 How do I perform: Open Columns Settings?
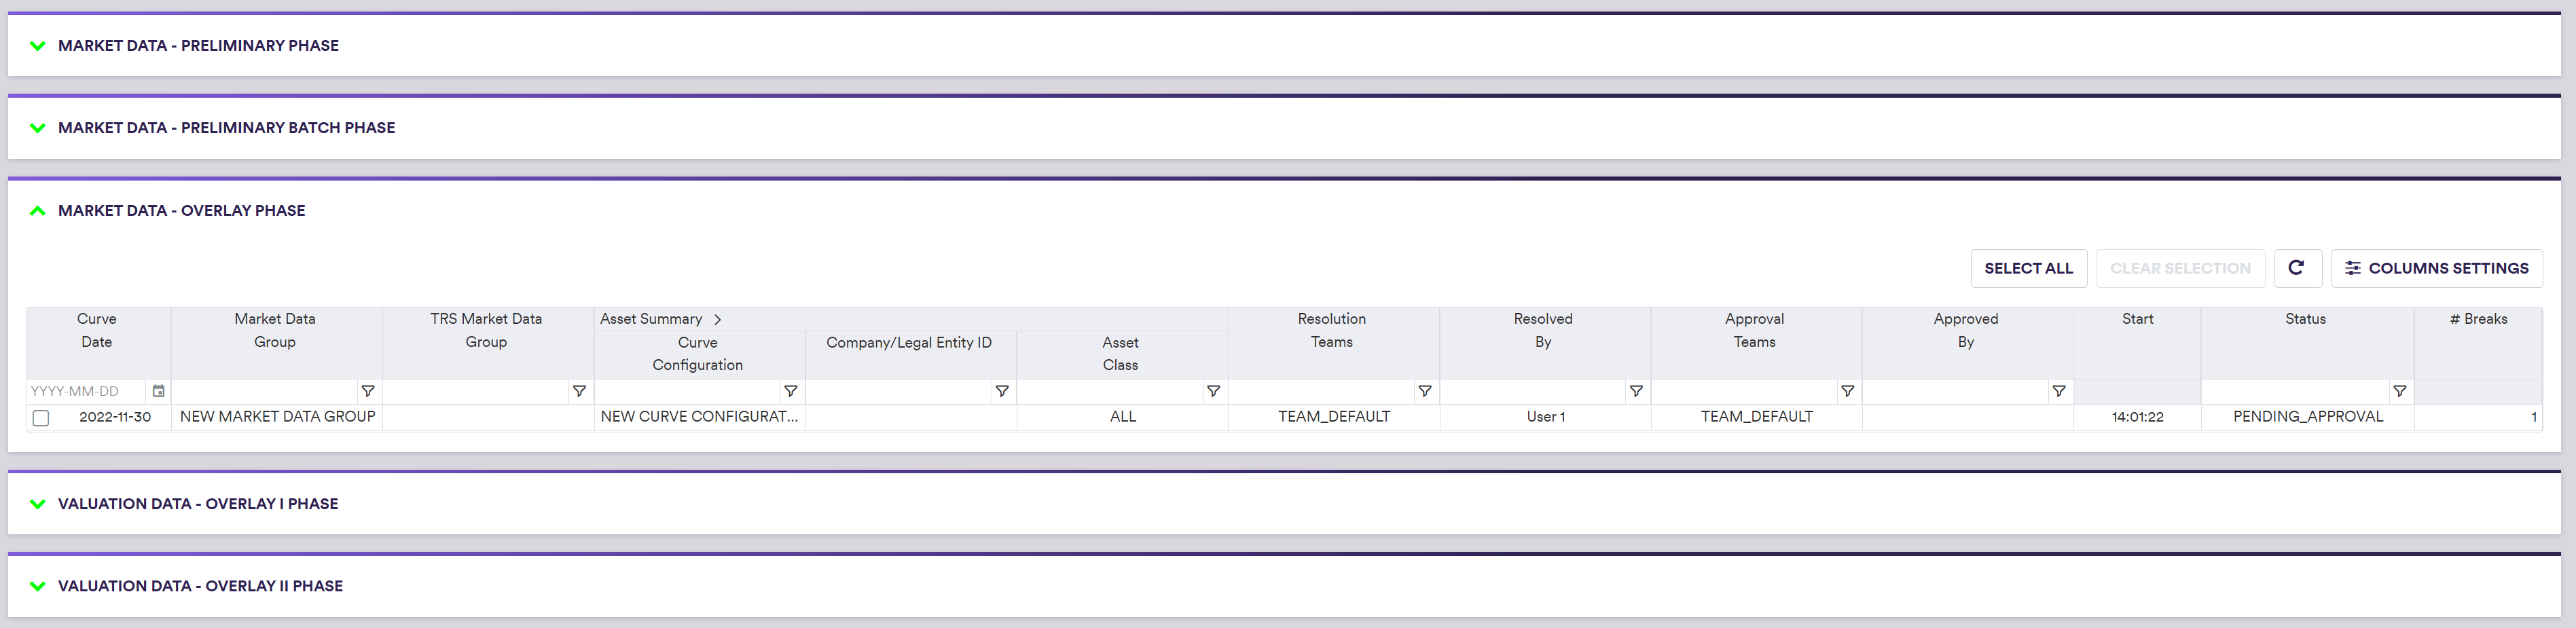[x=2436, y=268]
